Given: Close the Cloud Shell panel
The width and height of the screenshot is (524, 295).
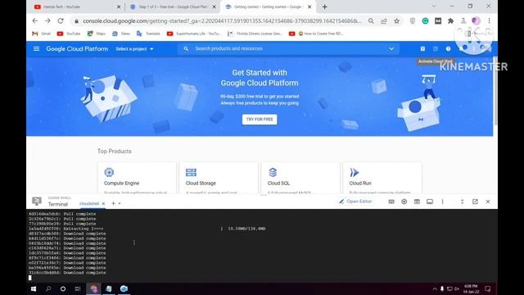Looking at the screenshot, I should coord(488,202).
